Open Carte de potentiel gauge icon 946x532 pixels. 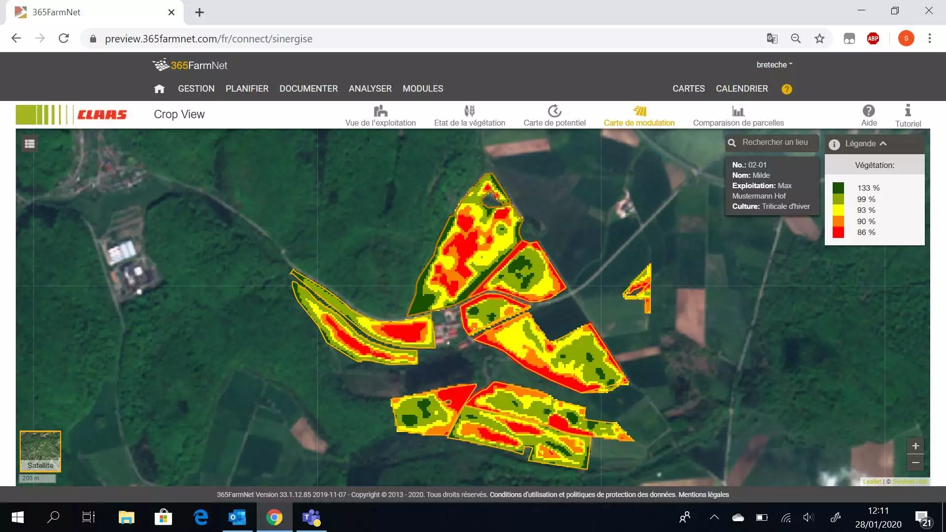point(555,111)
